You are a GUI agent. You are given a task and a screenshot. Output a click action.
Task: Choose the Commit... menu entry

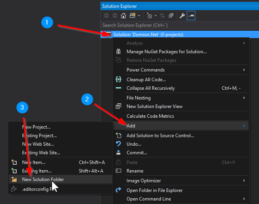pos(181,153)
